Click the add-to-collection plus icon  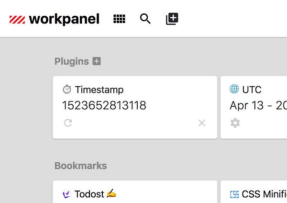pos(172,19)
